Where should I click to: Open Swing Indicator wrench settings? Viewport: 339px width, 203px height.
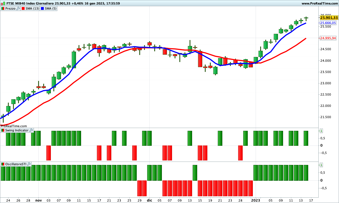point(31,130)
